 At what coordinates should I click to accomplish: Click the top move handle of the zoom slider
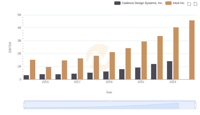click(x=110, y=101)
